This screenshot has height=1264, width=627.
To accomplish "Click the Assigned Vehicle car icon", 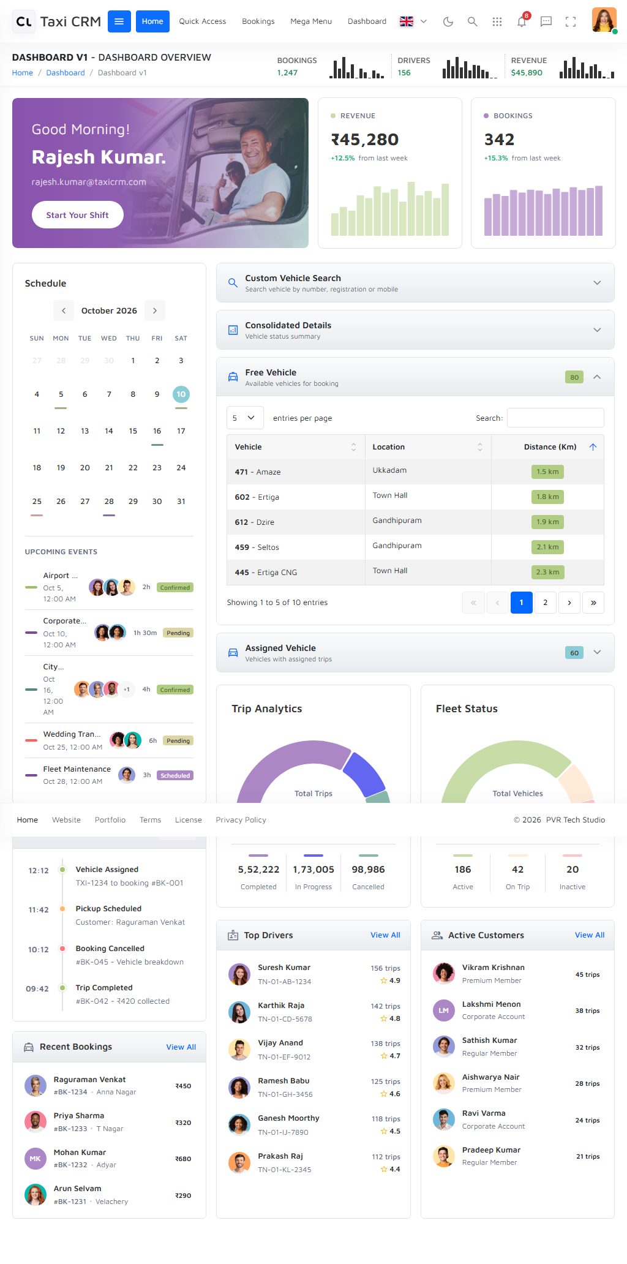I will 233,653.
